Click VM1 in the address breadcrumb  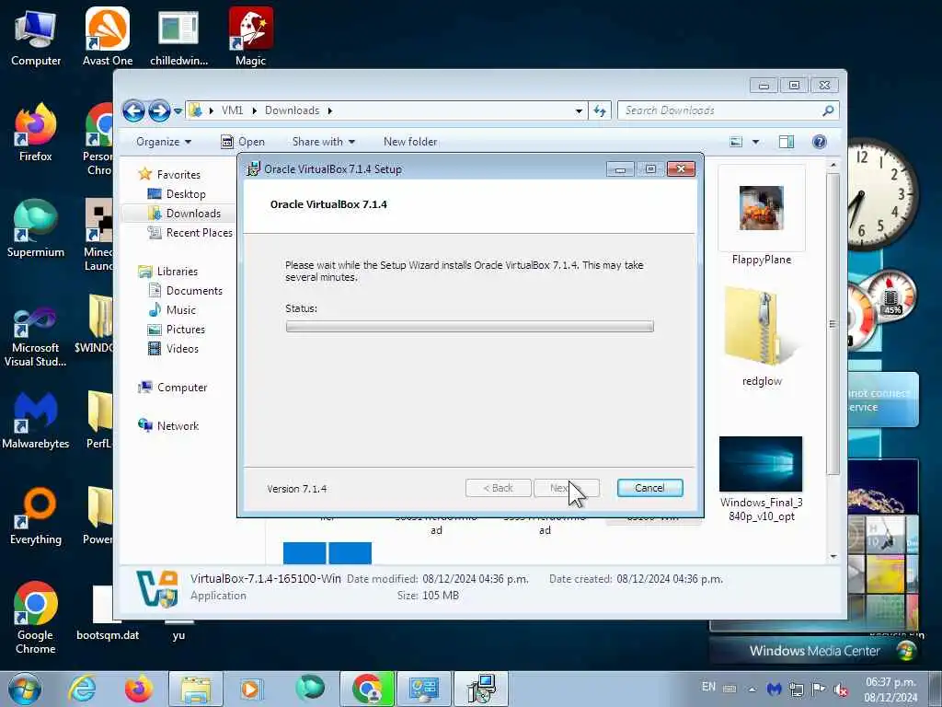pyautogui.click(x=233, y=110)
